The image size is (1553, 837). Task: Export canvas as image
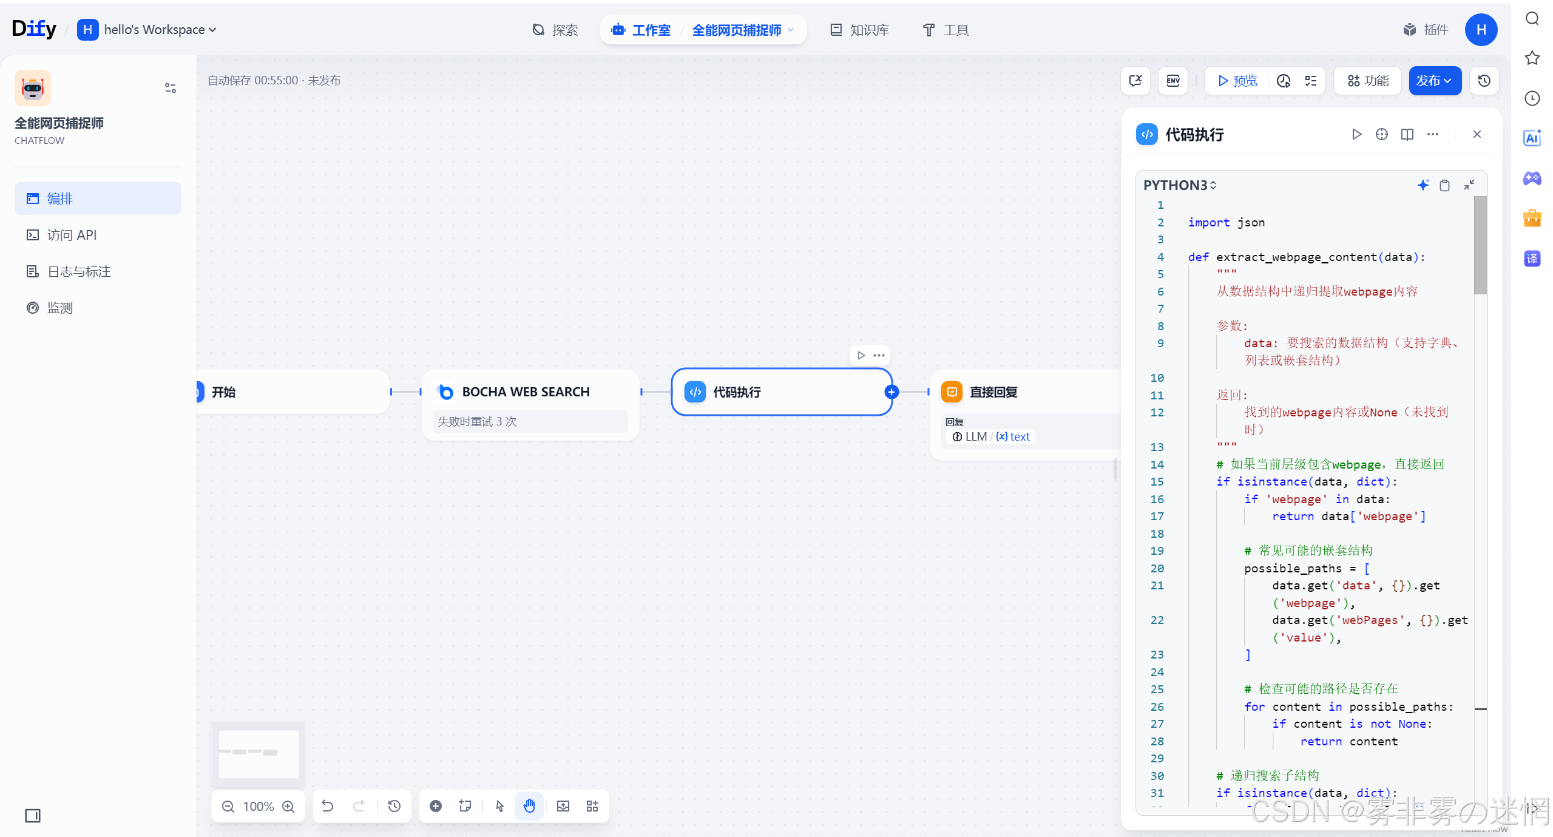click(x=563, y=806)
